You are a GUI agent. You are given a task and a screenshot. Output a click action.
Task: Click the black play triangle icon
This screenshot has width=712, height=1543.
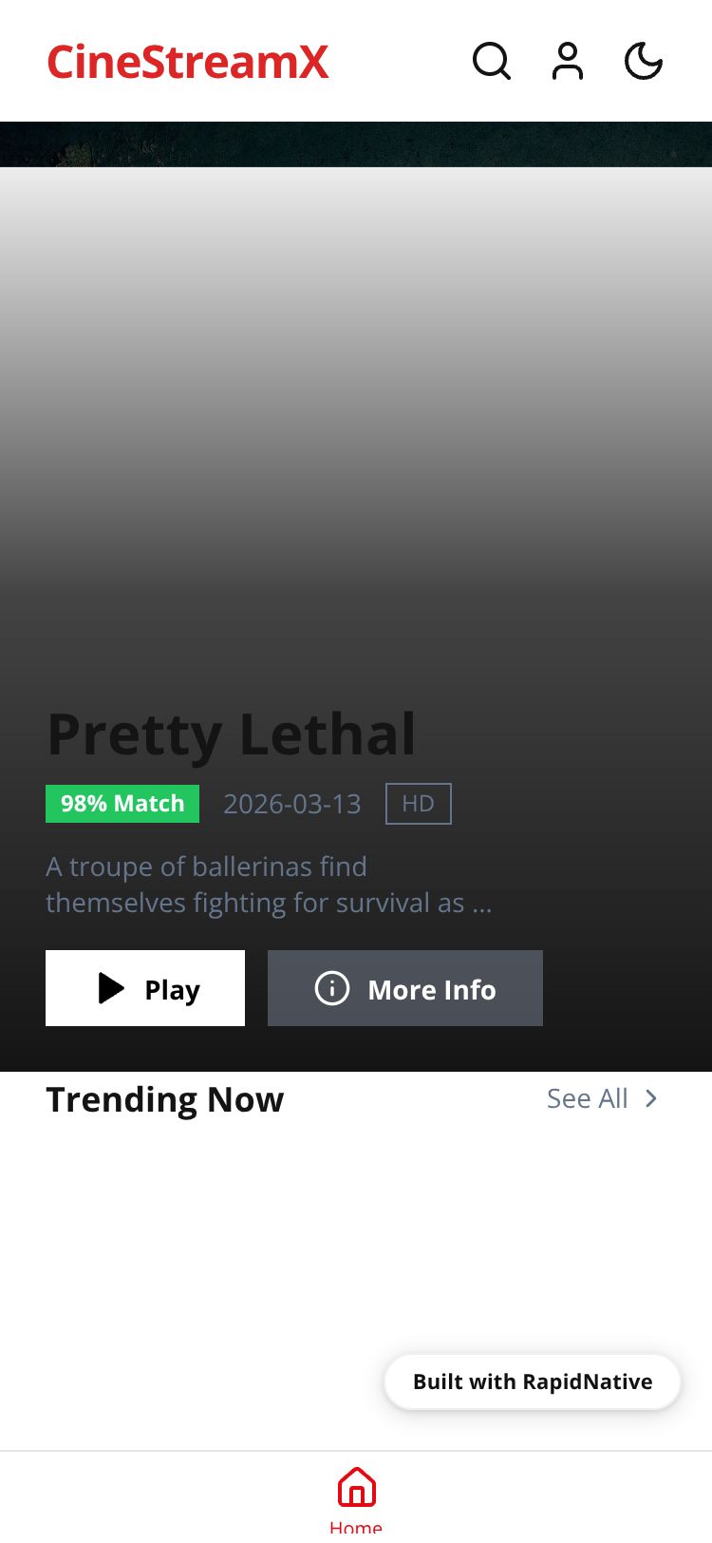(x=111, y=988)
